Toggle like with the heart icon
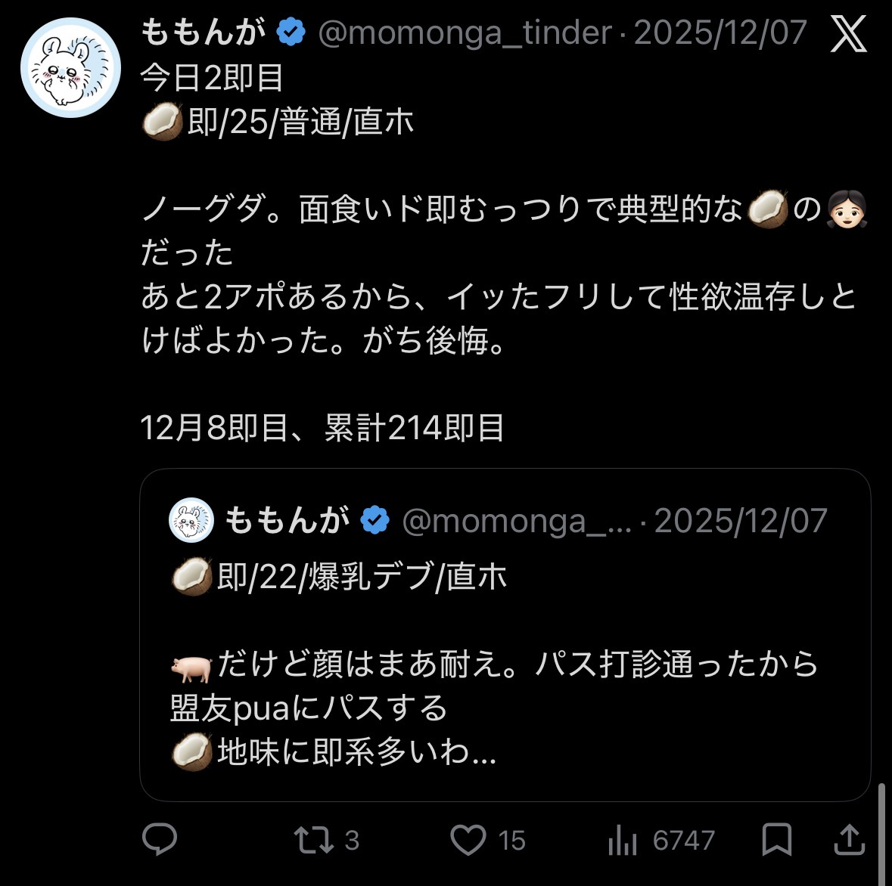The height and width of the screenshot is (886, 892). [x=468, y=840]
